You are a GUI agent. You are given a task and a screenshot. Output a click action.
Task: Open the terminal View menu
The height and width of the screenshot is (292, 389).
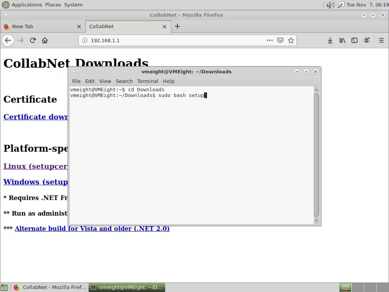click(105, 81)
